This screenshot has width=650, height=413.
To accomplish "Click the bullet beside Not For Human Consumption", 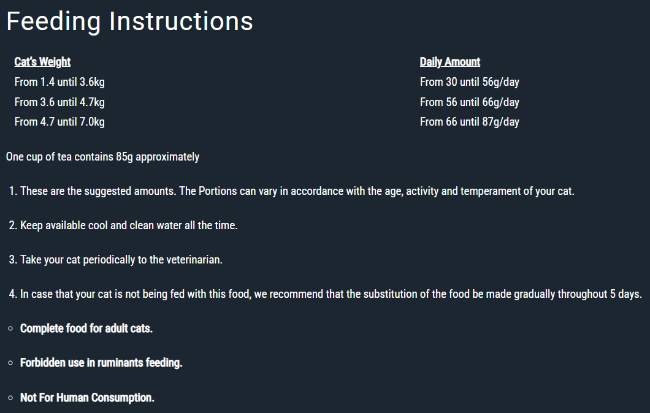I will [11, 398].
